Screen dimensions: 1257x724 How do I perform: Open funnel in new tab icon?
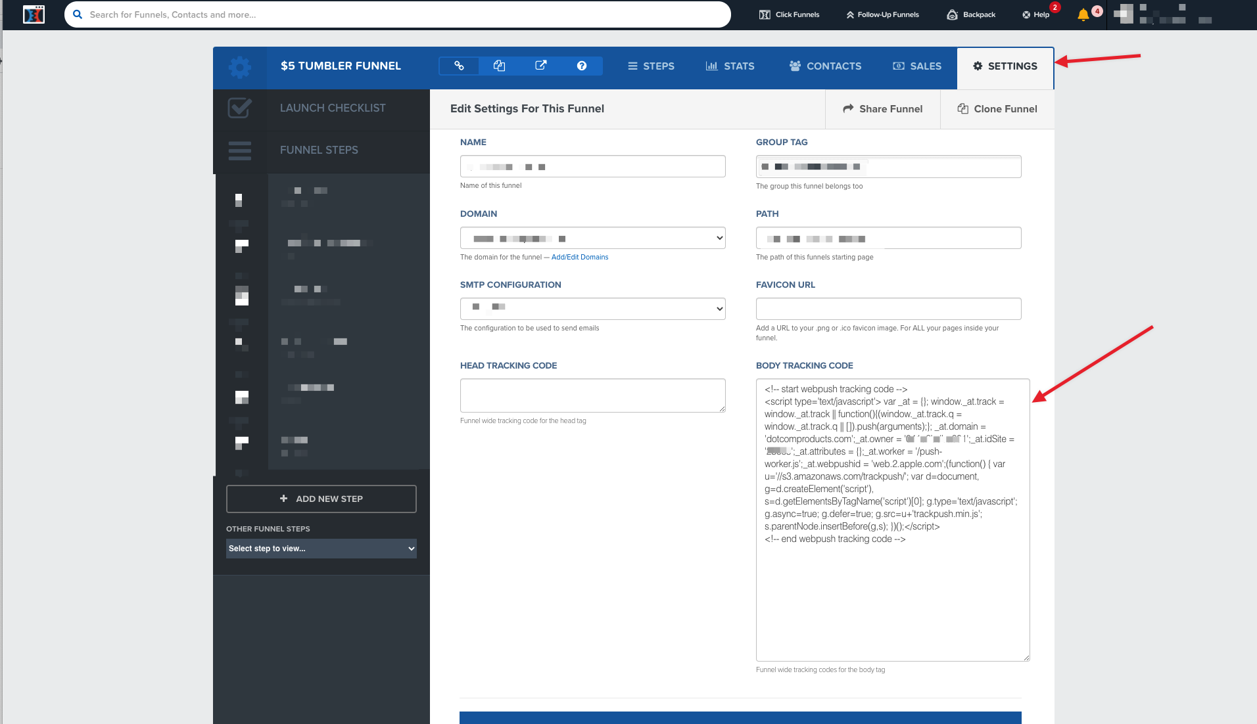point(540,66)
